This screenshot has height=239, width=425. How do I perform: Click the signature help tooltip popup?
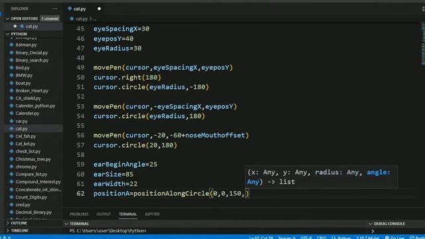pos(321,177)
